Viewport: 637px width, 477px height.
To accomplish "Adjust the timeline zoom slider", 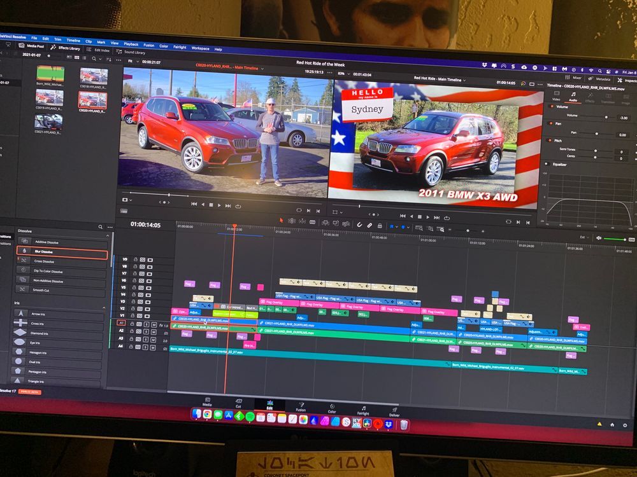I will 468,230.
